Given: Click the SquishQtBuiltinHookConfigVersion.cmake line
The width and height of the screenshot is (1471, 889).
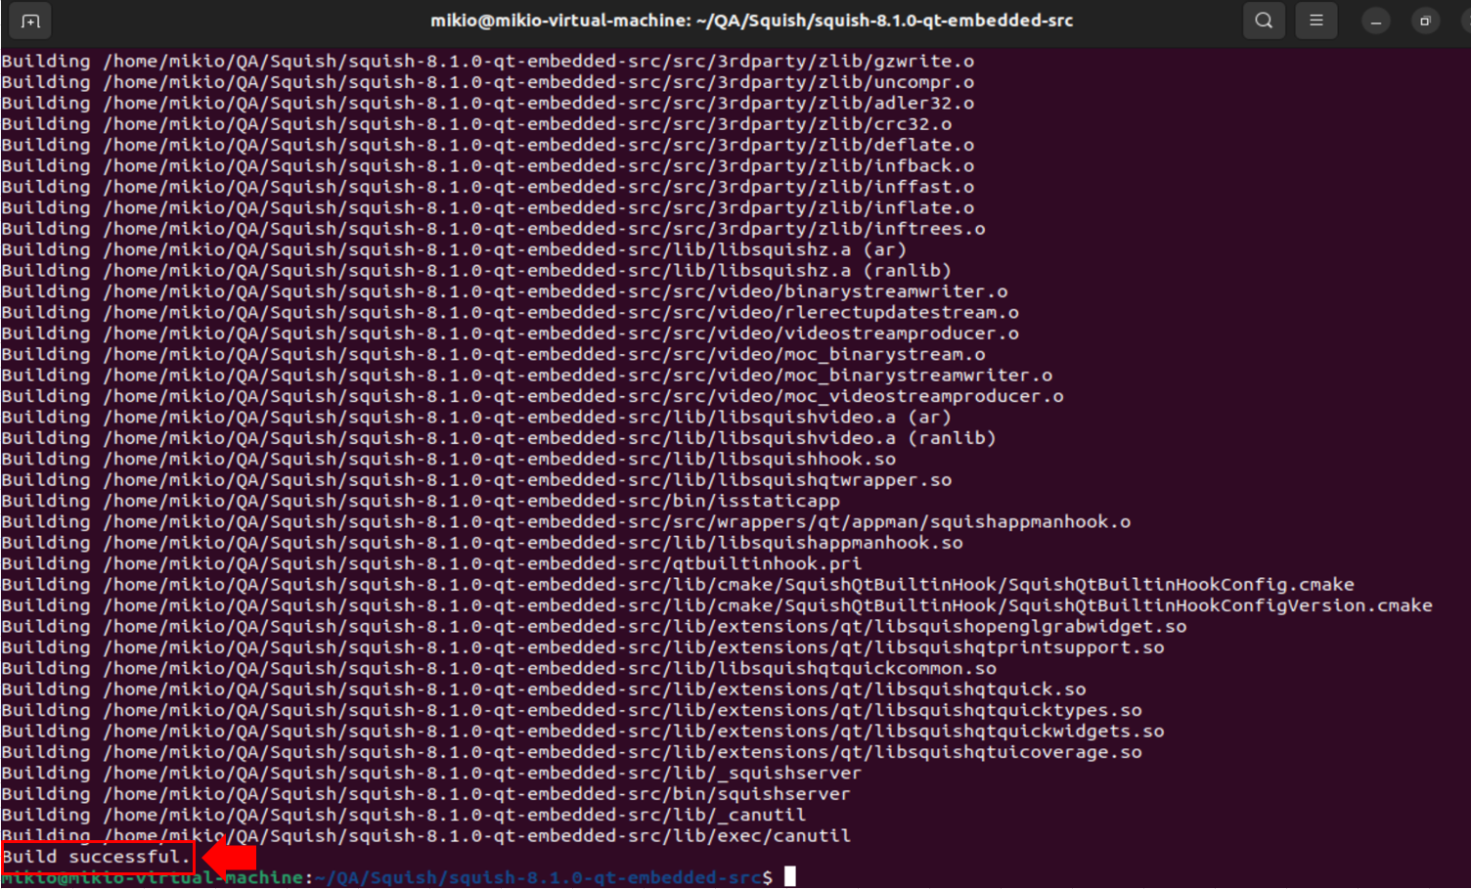Looking at the screenshot, I should pos(716,605).
